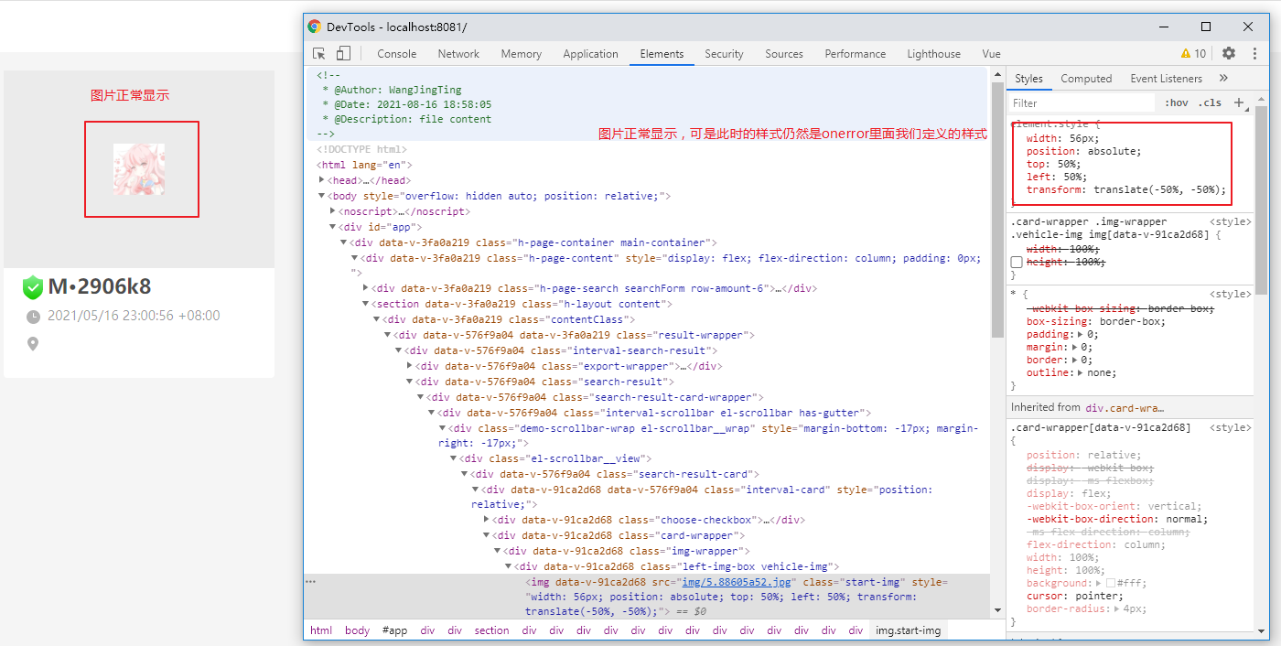The height and width of the screenshot is (646, 1281).
Task: Click the M•2906k8 plate text
Action: tap(100, 287)
